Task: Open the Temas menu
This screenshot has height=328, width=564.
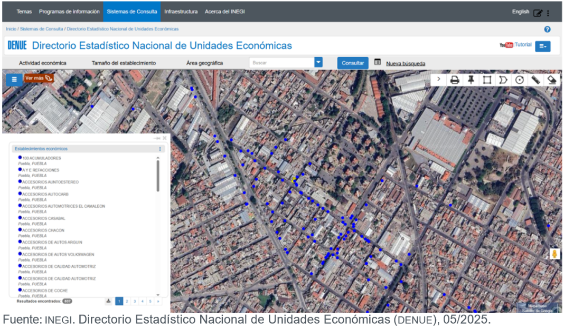Action: (24, 11)
